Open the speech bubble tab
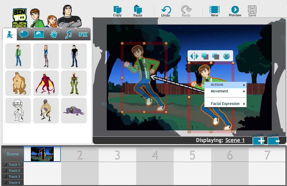The height and width of the screenshot is (186, 287). [24, 34]
